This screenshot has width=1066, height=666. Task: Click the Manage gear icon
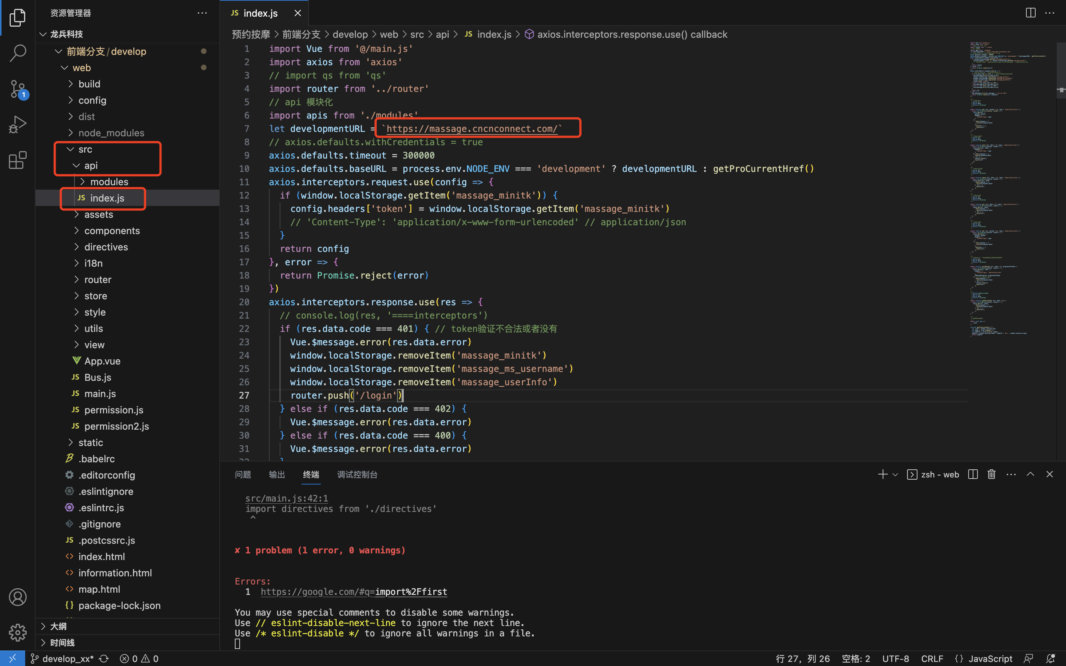18,632
